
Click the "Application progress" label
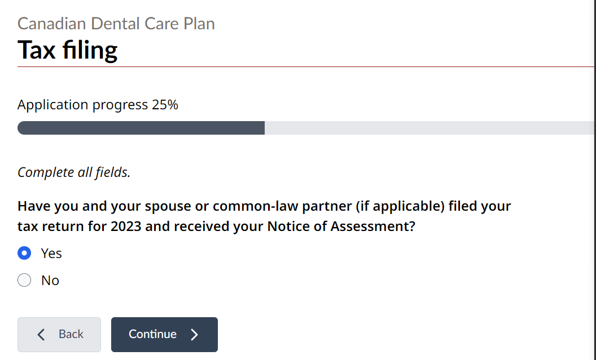pos(82,105)
